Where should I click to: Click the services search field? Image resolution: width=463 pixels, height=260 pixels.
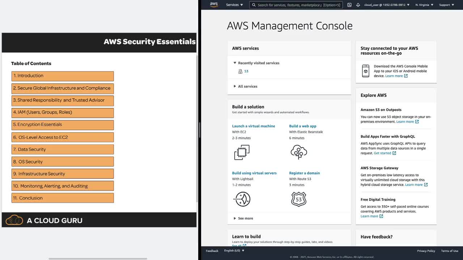pos(289,5)
